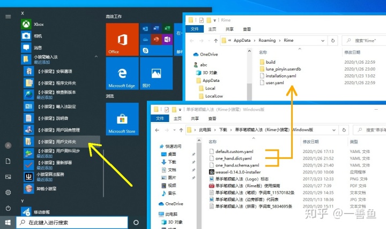Open the 相机 camera app
Screen dimensions: 386x229
coord(59,36)
